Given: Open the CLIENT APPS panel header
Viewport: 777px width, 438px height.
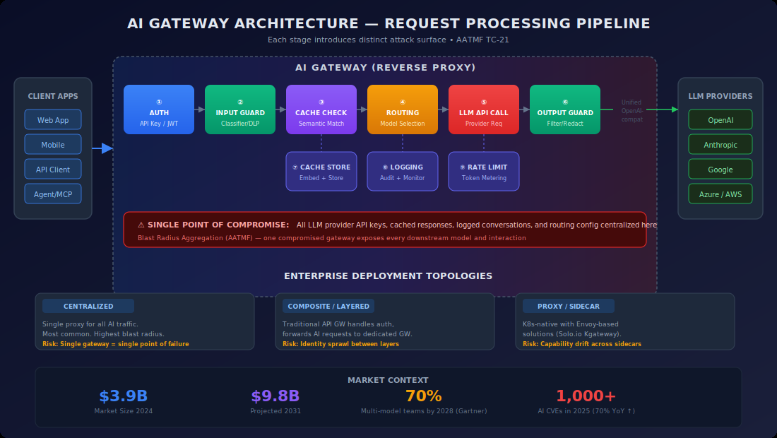Looking at the screenshot, I should (53, 96).
